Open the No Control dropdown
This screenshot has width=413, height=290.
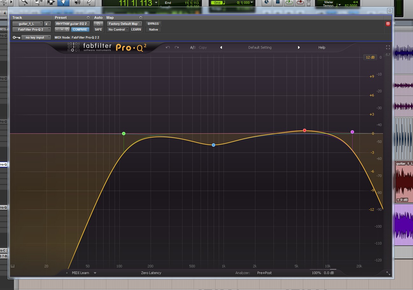coord(118,29)
